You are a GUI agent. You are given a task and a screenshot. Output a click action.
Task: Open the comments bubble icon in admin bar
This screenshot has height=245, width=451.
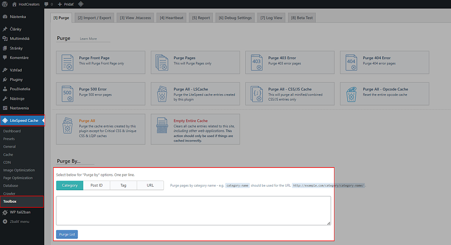47,4
